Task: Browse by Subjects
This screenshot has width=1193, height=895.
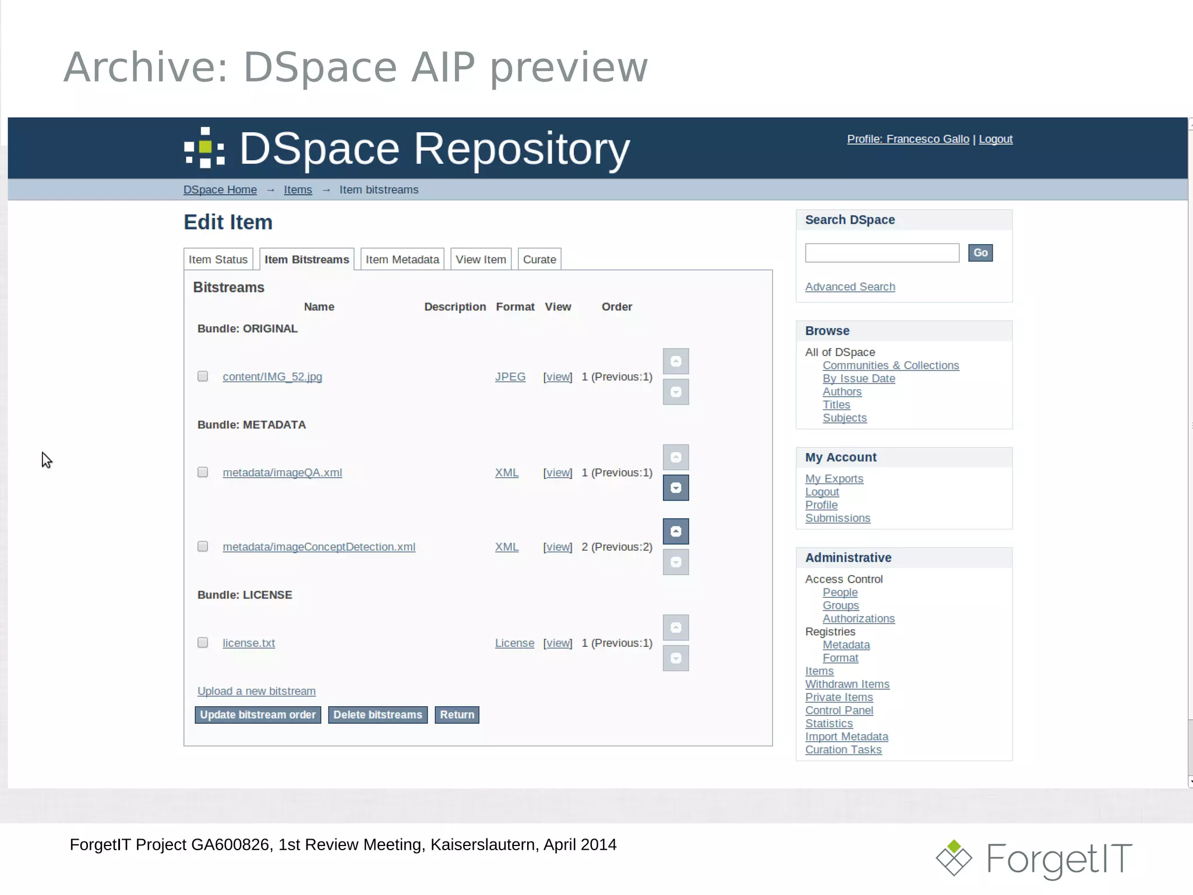Action: pyautogui.click(x=845, y=418)
